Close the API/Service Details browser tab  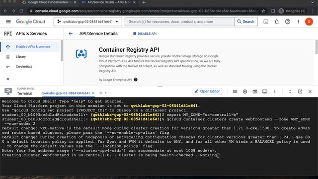pyautogui.click(x=134, y=2)
